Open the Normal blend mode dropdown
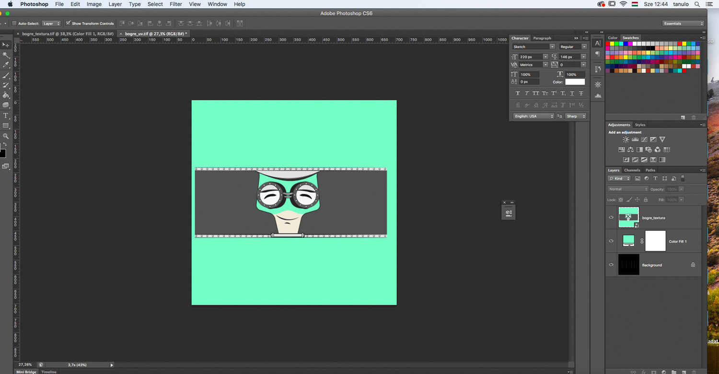This screenshot has width=719, height=374. (x=628, y=189)
